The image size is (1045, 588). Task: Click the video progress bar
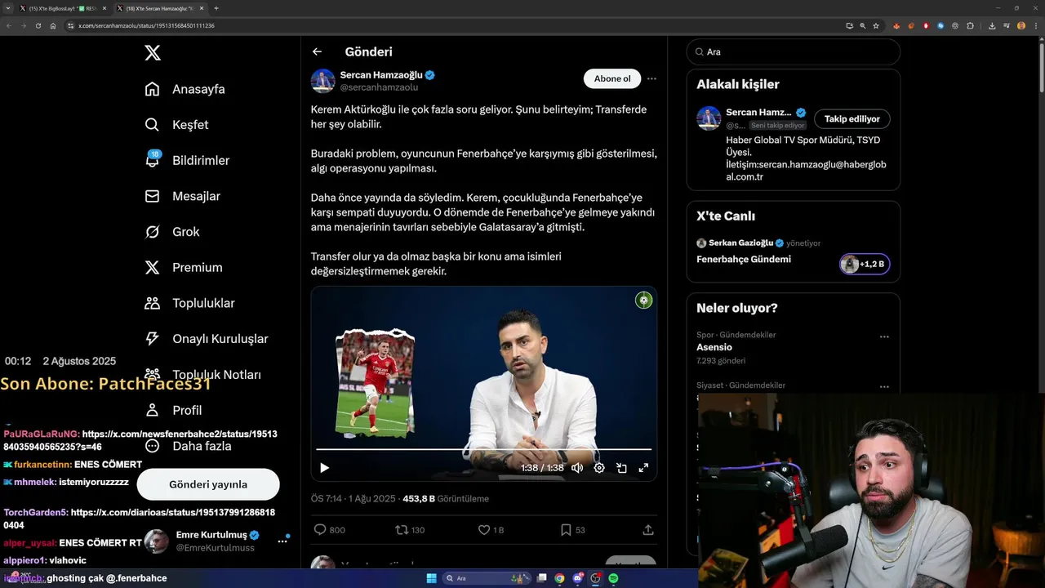click(x=483, y=449)
